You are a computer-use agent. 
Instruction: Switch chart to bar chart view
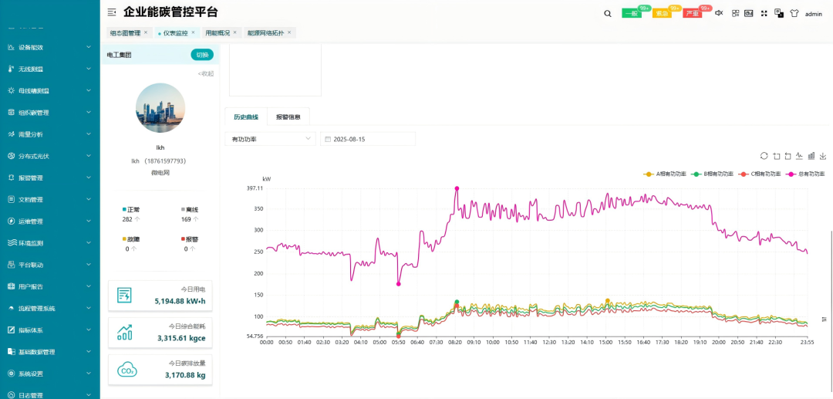811,155
